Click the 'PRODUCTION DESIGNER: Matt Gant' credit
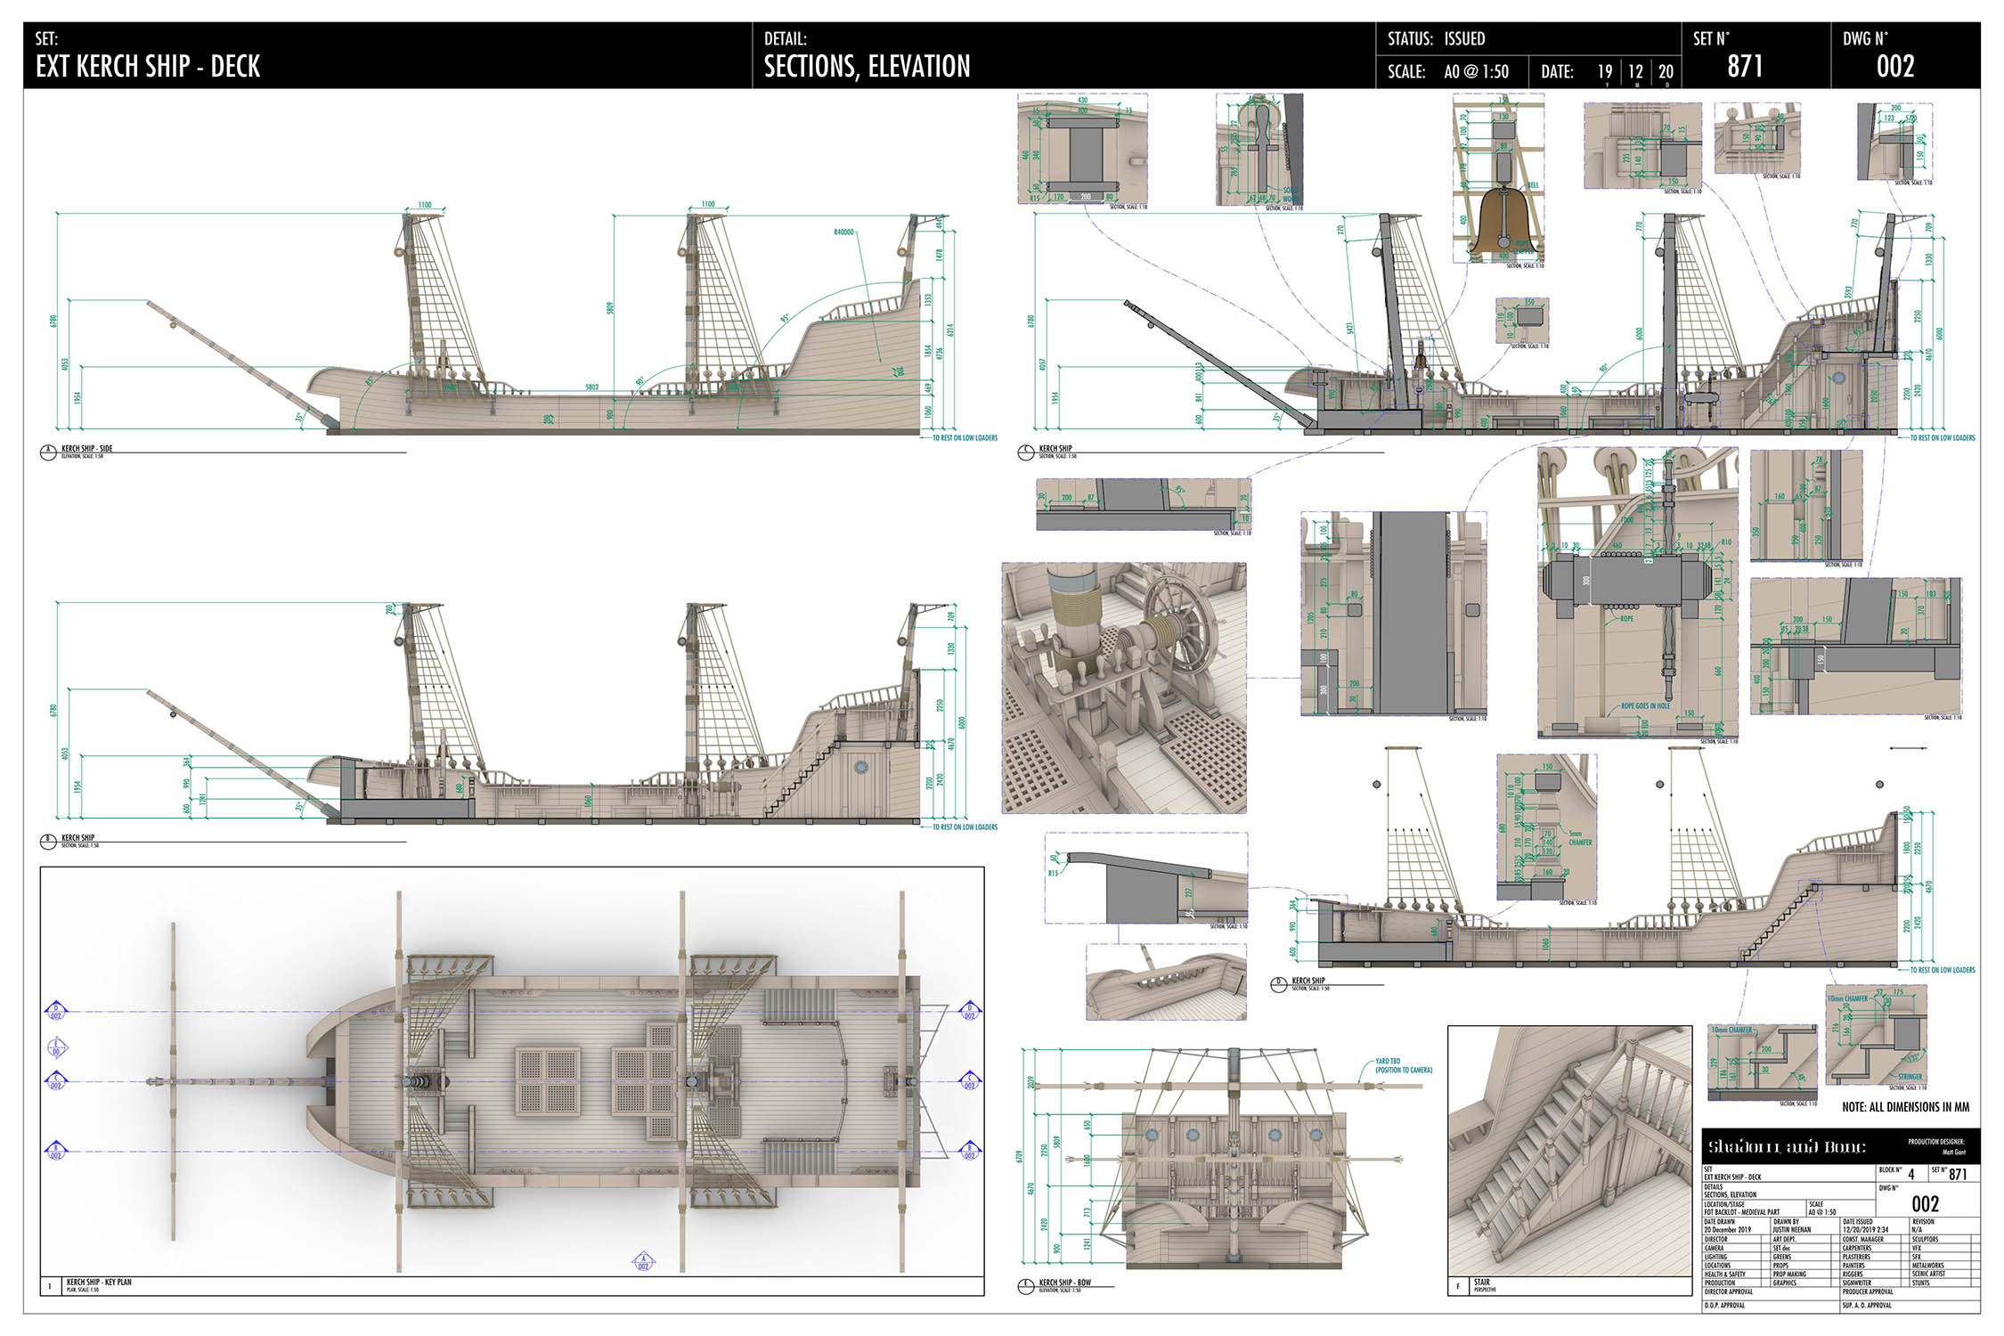Image resolution: width=2004 pixels, height=1336 pixels. click(1936, 1146)
